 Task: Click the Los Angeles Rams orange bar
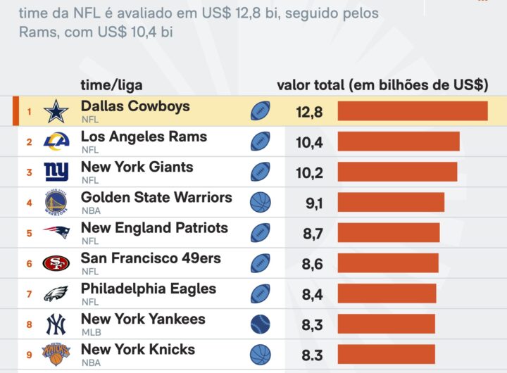pyautogui.click(x=399, y=141)
